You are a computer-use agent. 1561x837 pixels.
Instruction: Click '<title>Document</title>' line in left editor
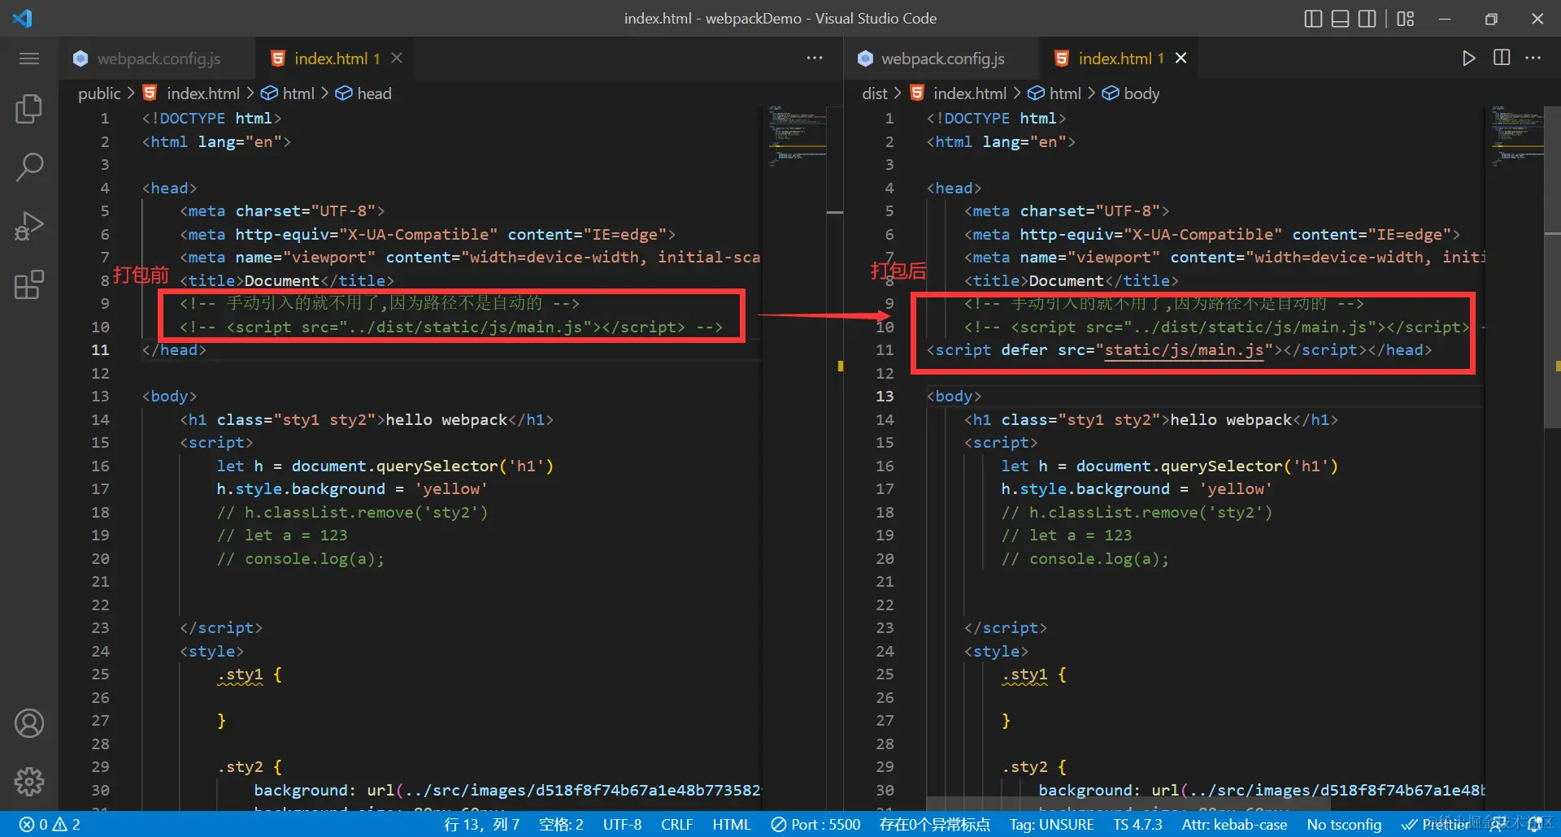pos(287,281)
